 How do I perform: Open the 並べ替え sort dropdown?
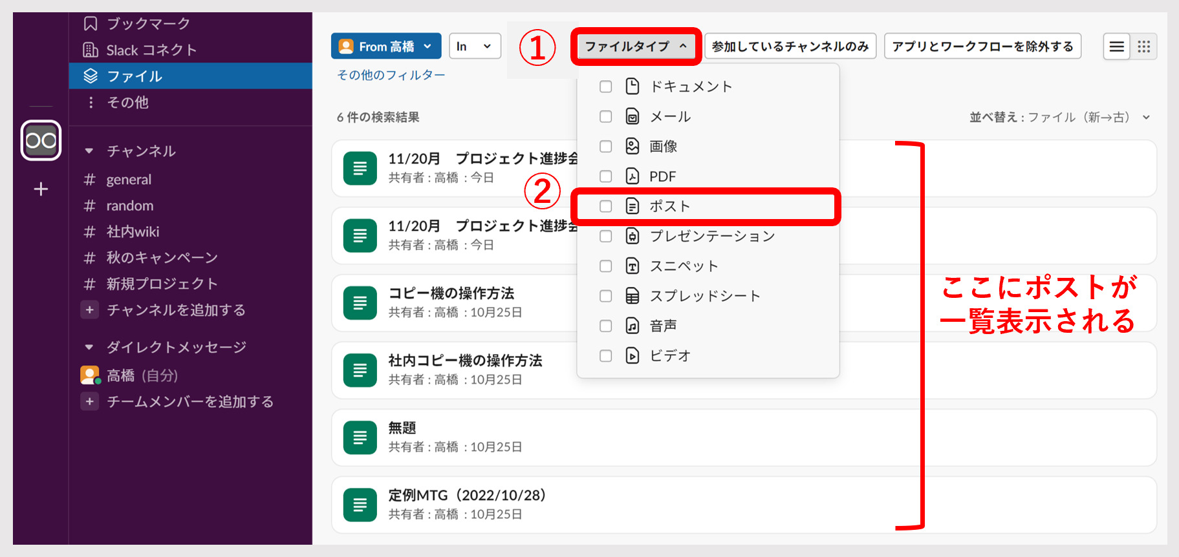coord(1059,117)
